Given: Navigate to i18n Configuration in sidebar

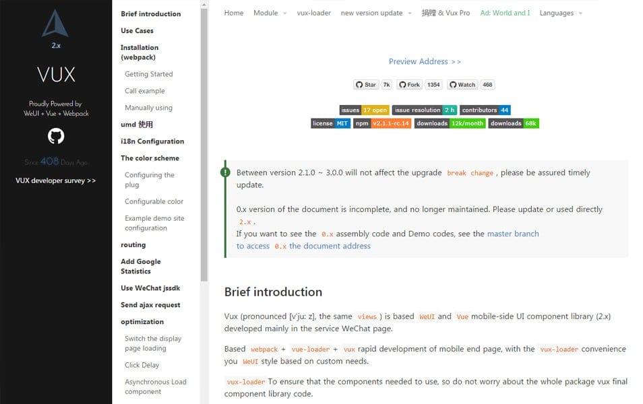Looking at the screenshot, I should [152, 141].
